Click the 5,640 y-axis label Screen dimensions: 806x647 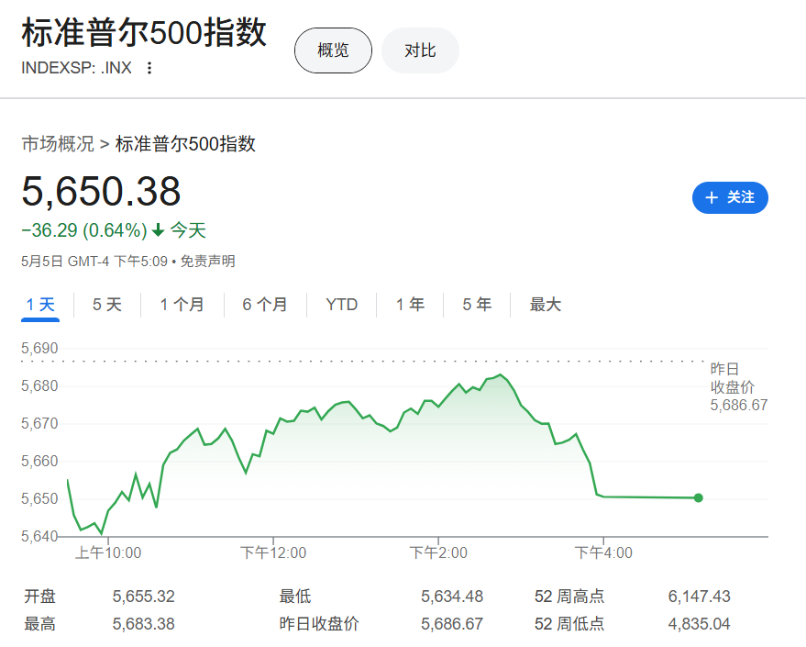39,537
